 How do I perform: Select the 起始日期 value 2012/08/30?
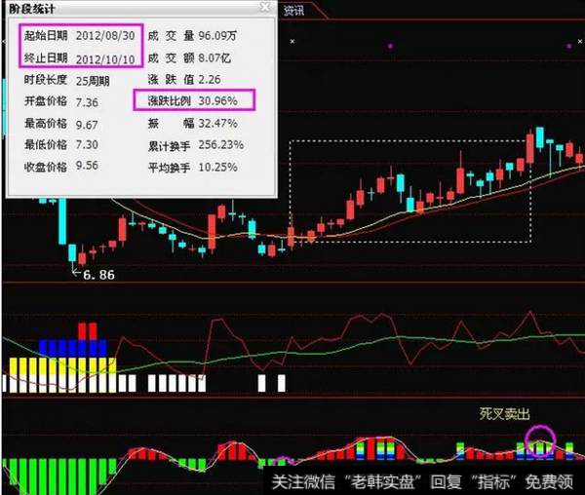tap(105, 36)
